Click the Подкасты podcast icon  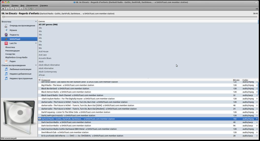click(x=6, y=35)
